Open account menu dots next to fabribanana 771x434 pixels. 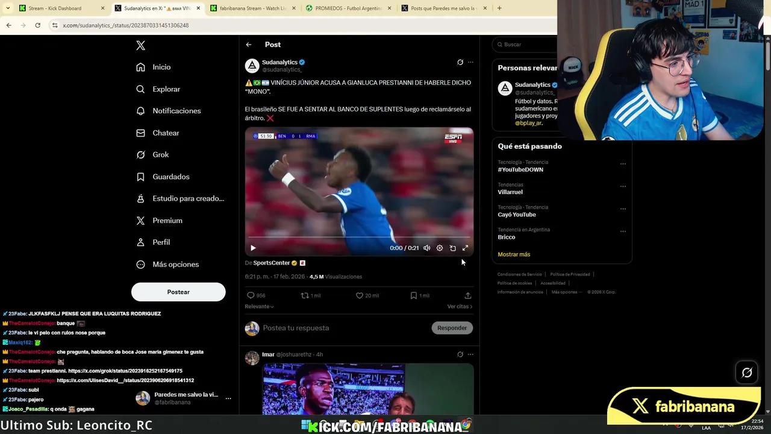click(228, 398)
